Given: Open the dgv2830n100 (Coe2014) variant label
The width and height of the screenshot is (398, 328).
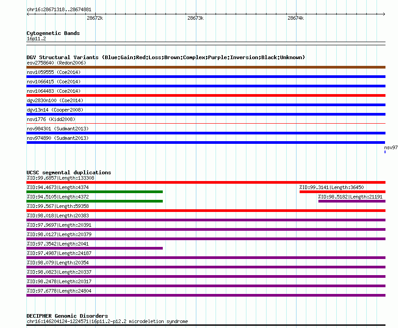Looking at the screenshot, I should click(55, 100).
